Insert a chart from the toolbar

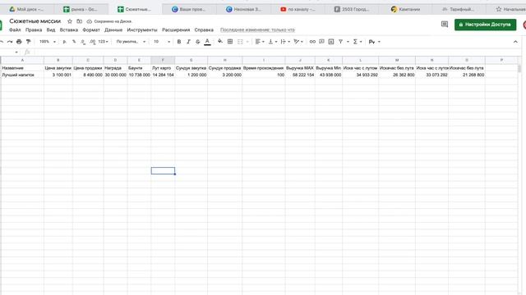tap(331, 42)
